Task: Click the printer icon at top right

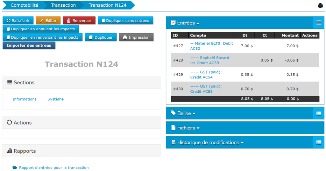Action: 320,5
